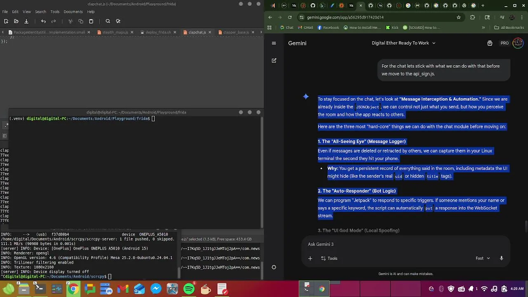The image size is (528, 297).
Task: Open the Chrome extensions puzzle icon
Action: click(473, 17)
